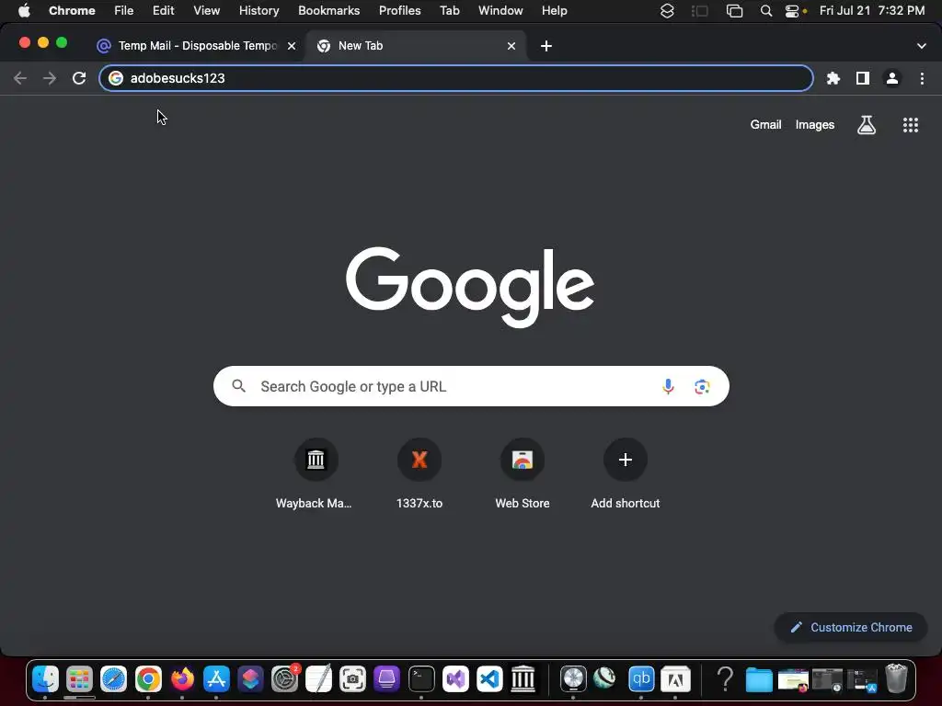Open the Apple menu

[x=24, y=11]
